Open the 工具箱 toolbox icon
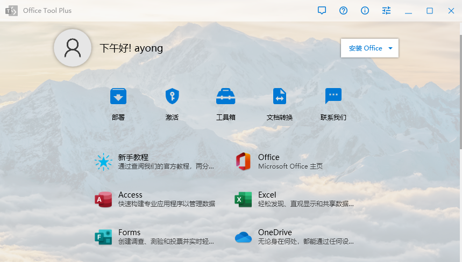Viewport: 462px width, 262px height. 226,96
